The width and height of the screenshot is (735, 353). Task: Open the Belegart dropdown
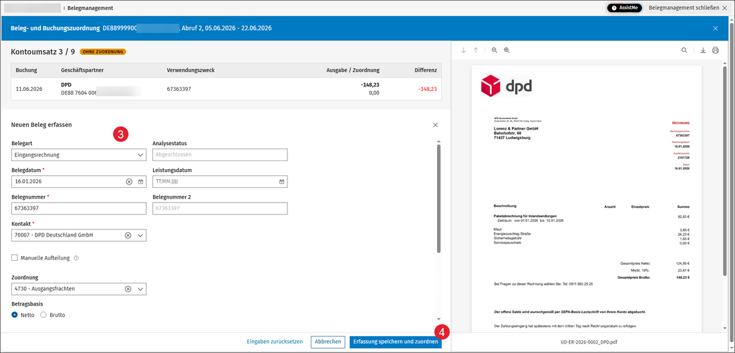(x=79, y=154)
